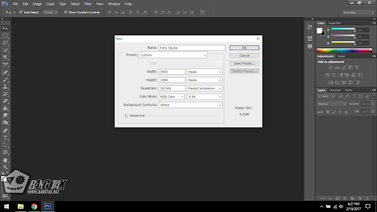Image resolution: width=377 pixels, height=212 pixels.
Task: Lock transparent pixels in Layers panel
Action: [x=328, y=112]
